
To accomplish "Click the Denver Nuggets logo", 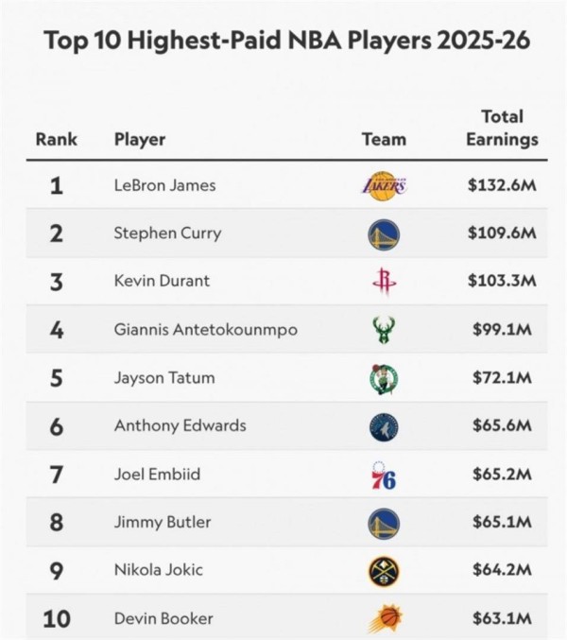I will coord(384,571).
